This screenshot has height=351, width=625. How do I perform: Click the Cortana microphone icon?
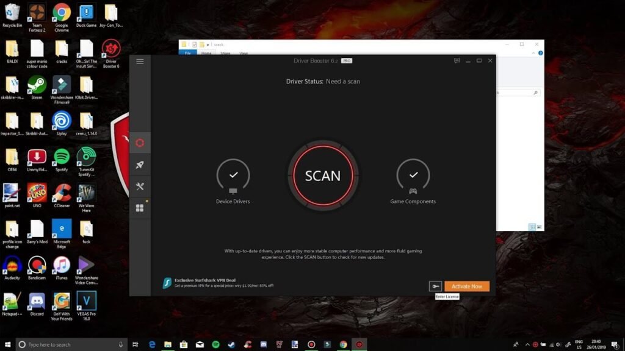pyautogui.click(x=121, y=344)
